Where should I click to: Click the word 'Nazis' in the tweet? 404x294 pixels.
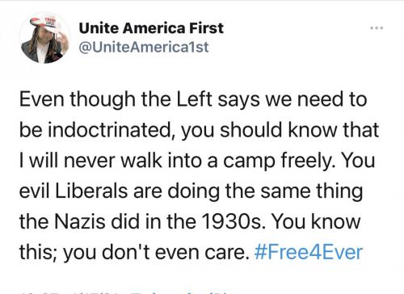click(x=80, y=221)
